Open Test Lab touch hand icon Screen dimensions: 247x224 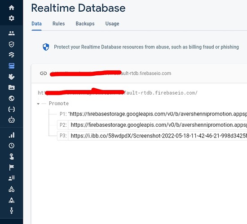[12, 156]
